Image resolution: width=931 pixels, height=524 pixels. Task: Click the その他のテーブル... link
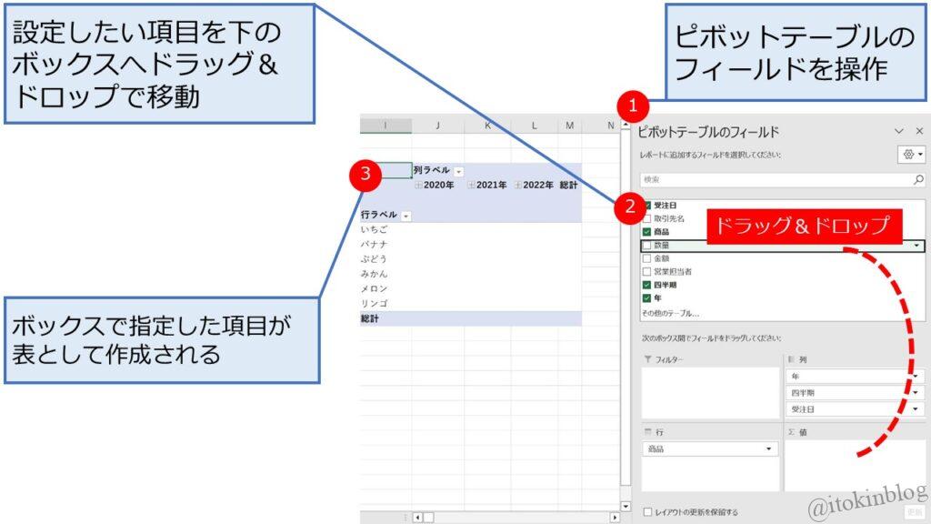(671, 313)
